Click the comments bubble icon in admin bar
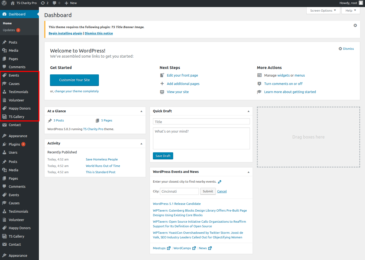The width and height of the screenshot is (365, 260). tap(55, 3)
